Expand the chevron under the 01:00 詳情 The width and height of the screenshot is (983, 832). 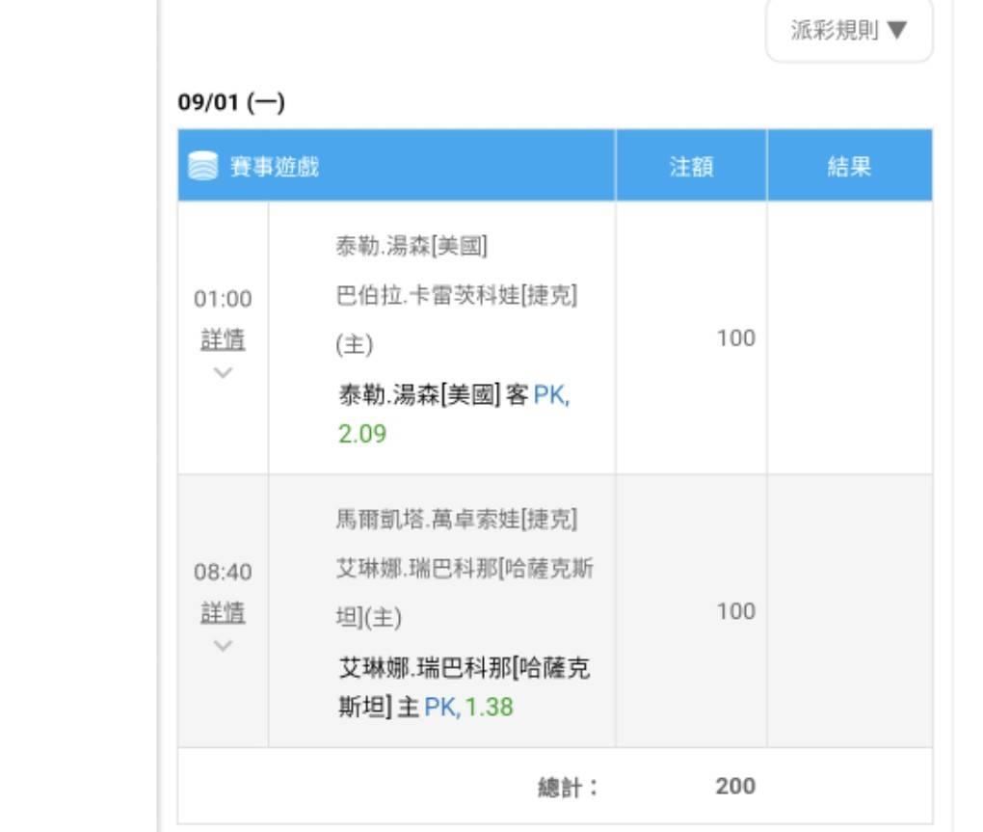pyautogui.click(x=223, y=372)
